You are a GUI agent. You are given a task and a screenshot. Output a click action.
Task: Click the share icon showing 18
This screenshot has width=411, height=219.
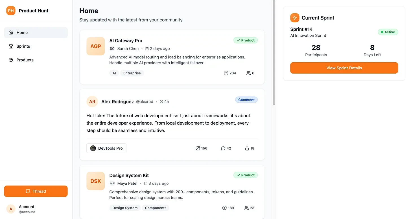pyautogui.click(x=247, y=148)
